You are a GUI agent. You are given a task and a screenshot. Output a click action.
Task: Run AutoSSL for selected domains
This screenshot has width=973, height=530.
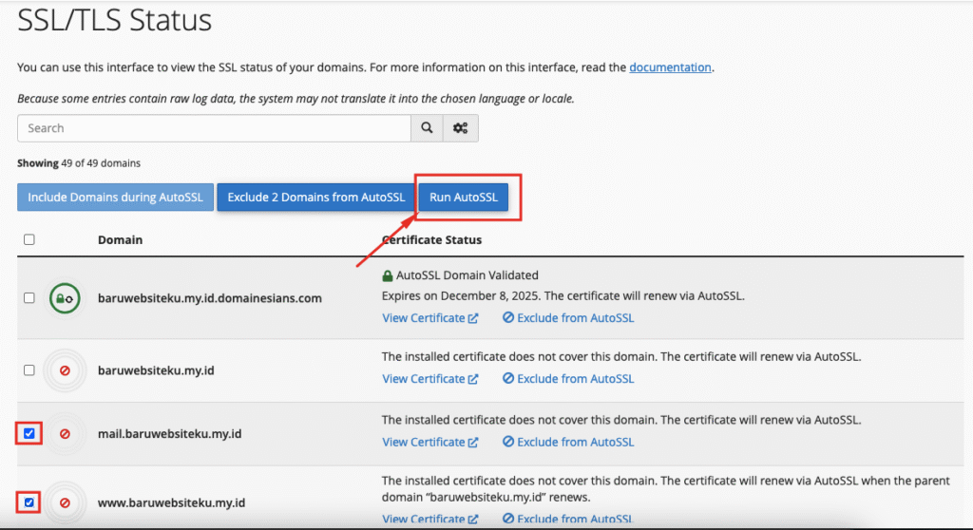click(x=464, y=198)
